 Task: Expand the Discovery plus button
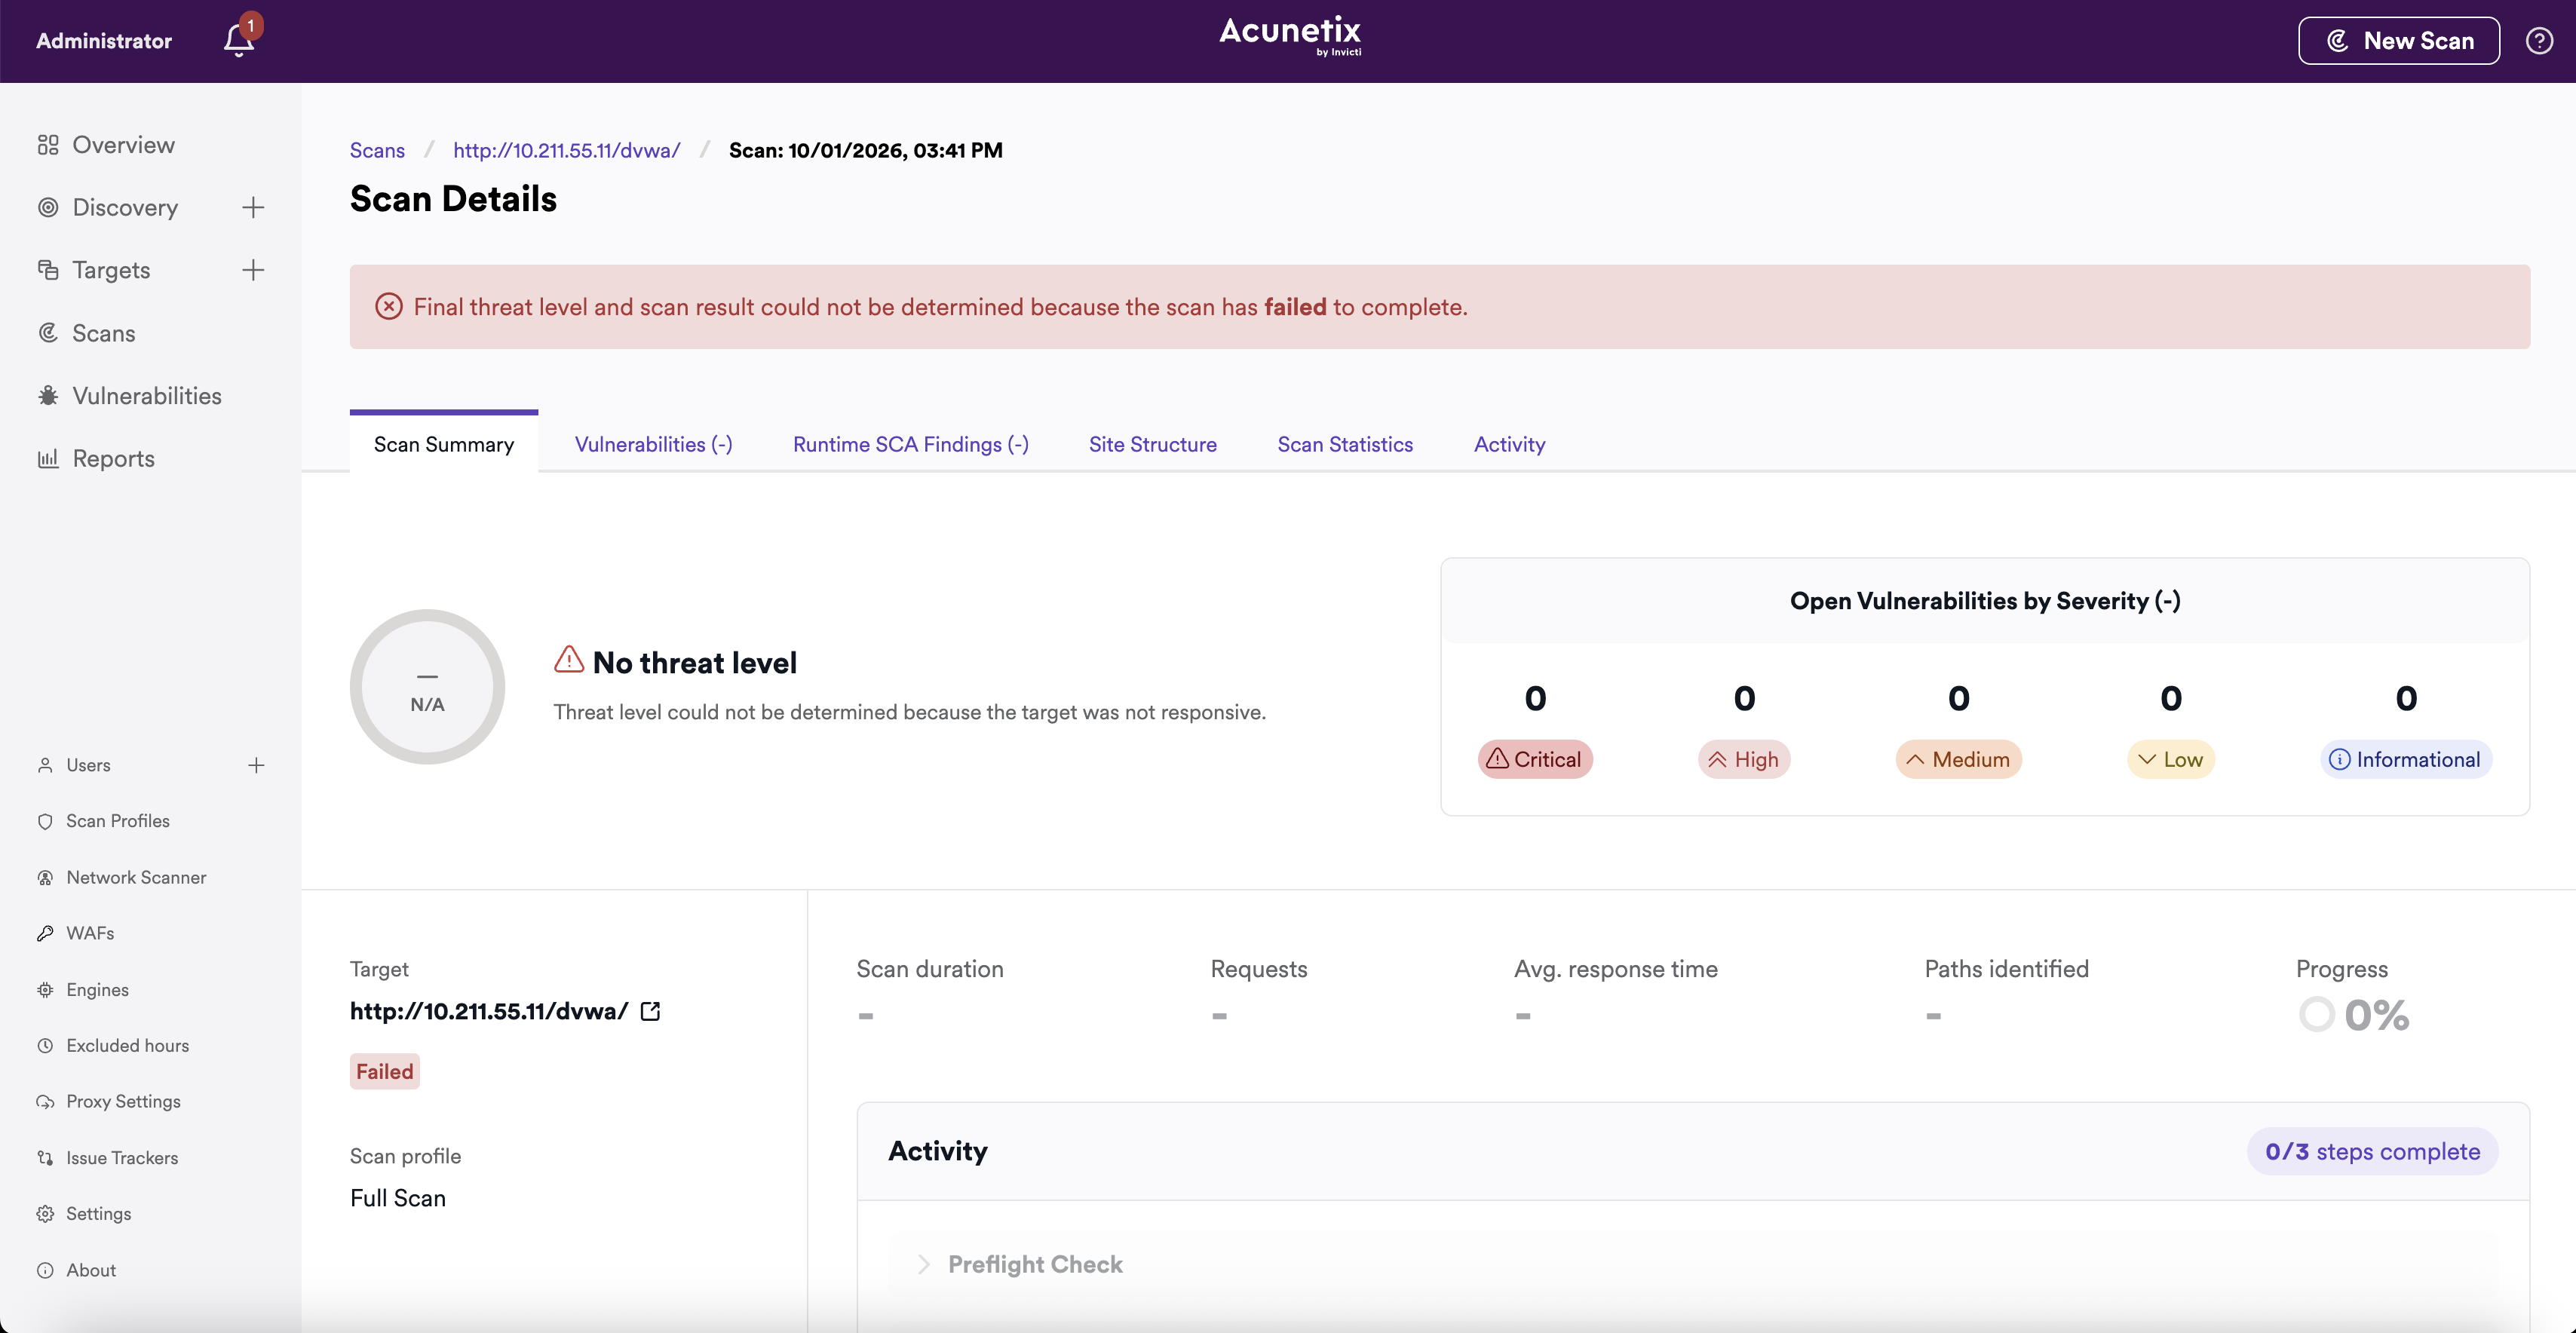[x=253, y=207]
